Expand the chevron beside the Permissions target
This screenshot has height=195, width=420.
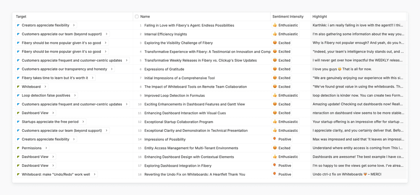(x=46, y=148)
